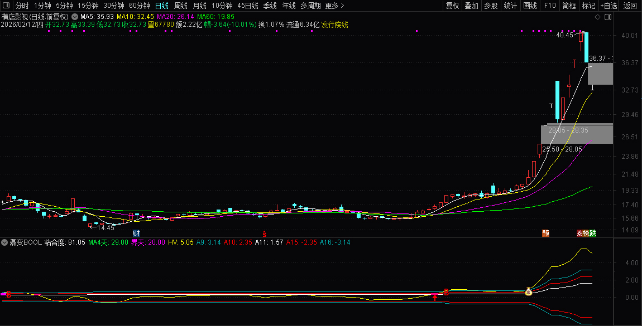Open the 复权 adjustment menu
Screen dimensions: 642x326
tap(452, 6)
